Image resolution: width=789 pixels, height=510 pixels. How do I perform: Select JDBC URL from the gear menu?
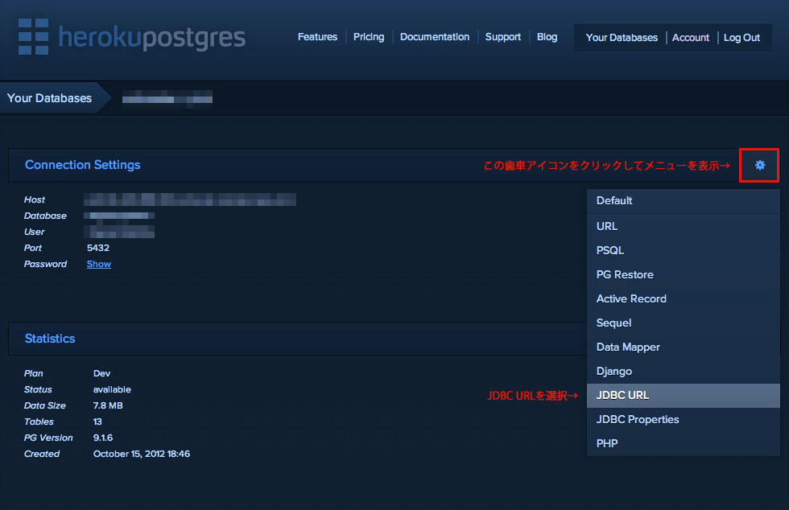683,395
